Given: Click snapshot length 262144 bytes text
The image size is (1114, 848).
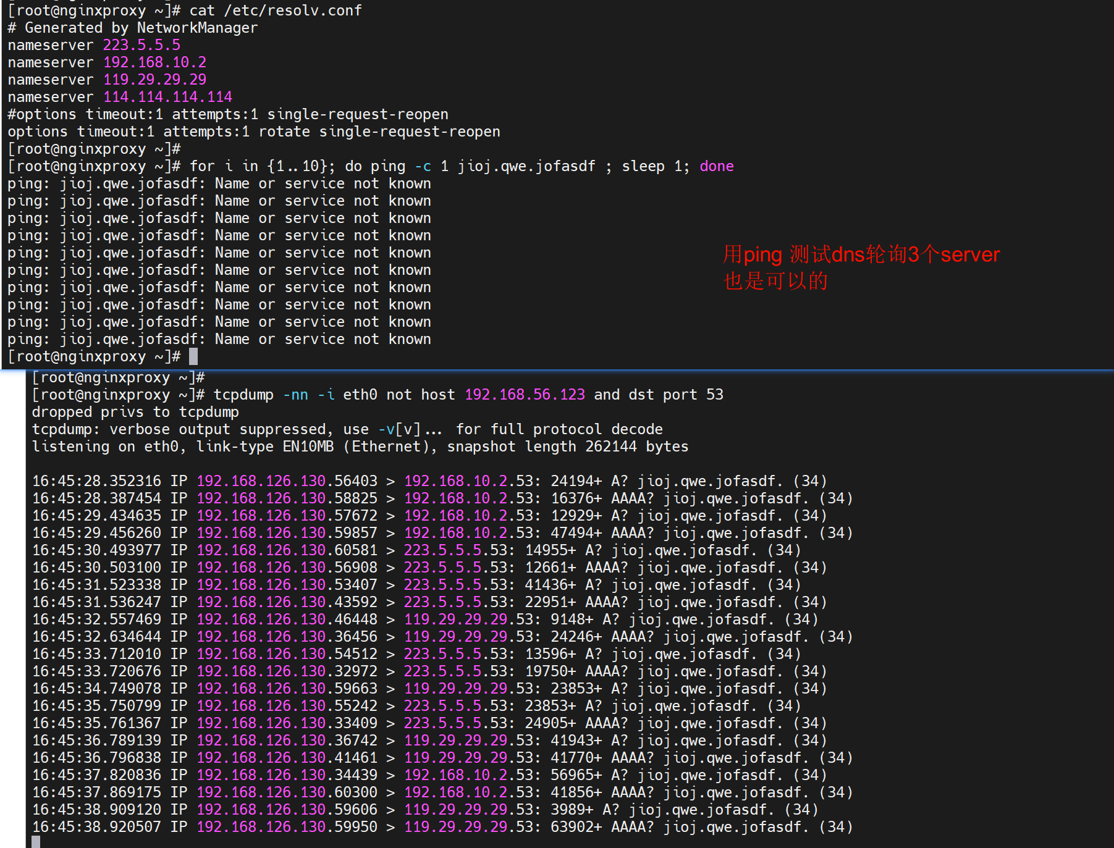Looking at the screenshot, I should point(567,447).
